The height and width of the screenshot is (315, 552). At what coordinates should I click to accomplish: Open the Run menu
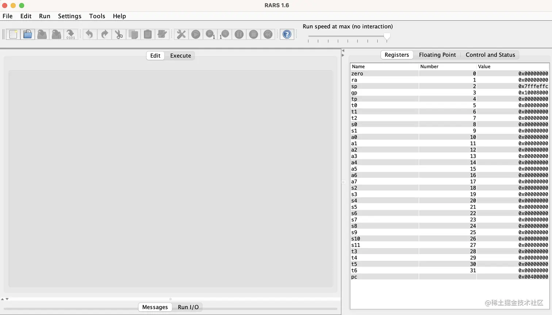45,16
